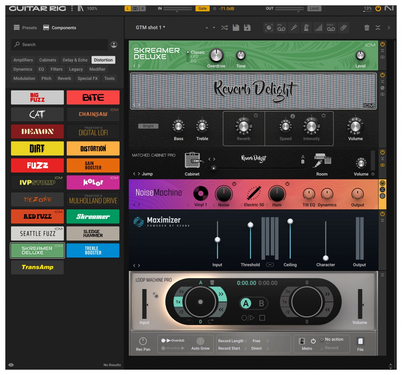Open the metronome icon in toolbar
The image size is (402, 375).
(306, 28)
